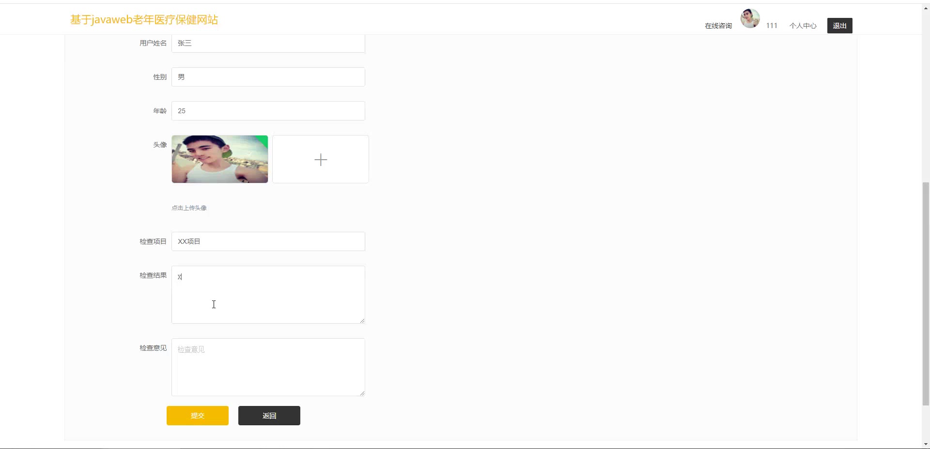This screenshot has width=930, height=449.
Task: Click the 返回 back button
Action: point(269,416)
